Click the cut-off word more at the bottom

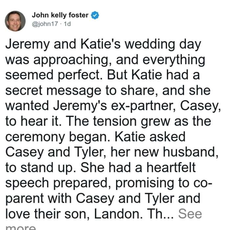[x=20, y=227]
